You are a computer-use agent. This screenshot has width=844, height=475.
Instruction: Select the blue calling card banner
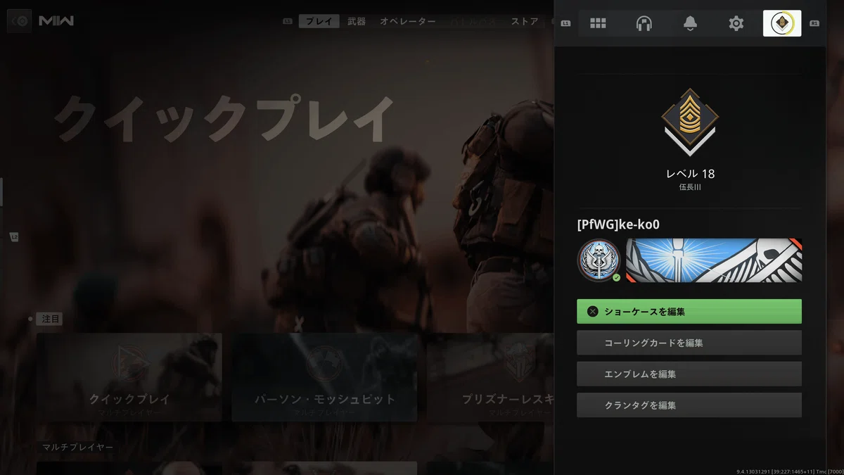[x=714, y=260]
